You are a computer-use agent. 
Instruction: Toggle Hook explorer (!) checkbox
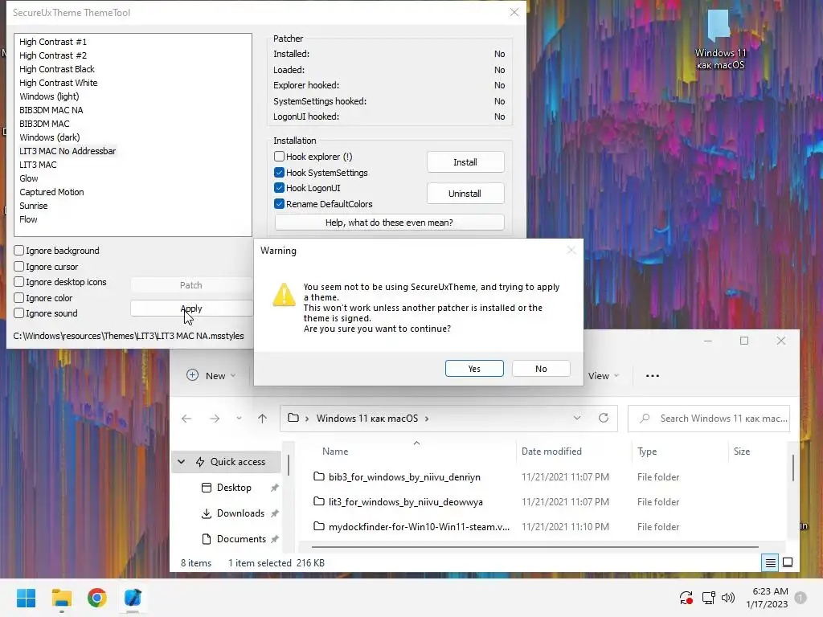279,157
